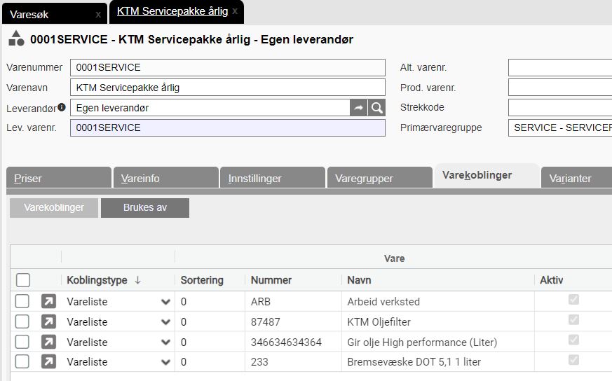Select the Arbeid verksted row checkbox
The height and width of the screenshot is (381, 612).
22,301
